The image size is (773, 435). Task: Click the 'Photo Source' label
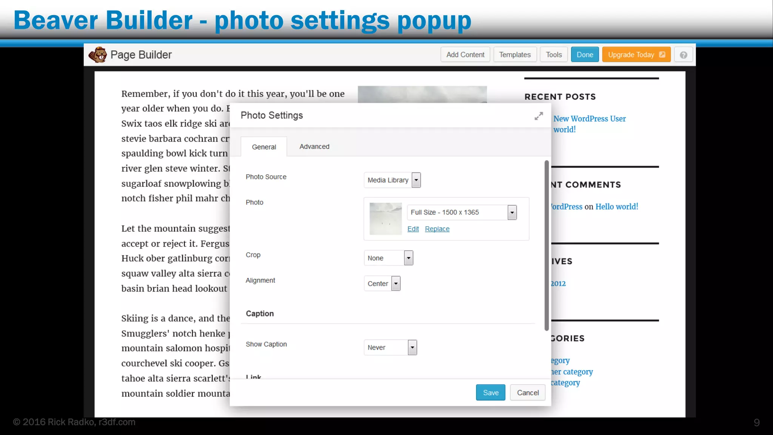tap(266, 177)
